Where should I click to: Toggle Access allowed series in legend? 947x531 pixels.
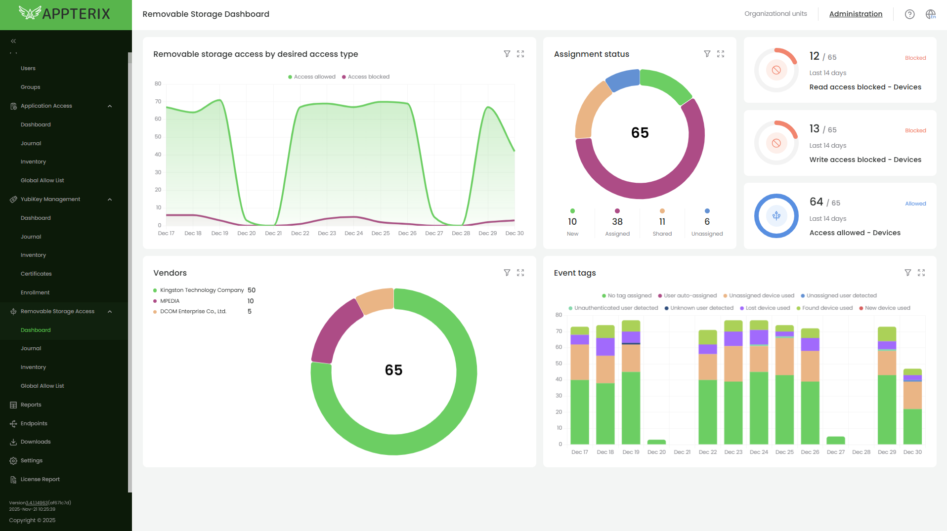[x=312, y=77]
